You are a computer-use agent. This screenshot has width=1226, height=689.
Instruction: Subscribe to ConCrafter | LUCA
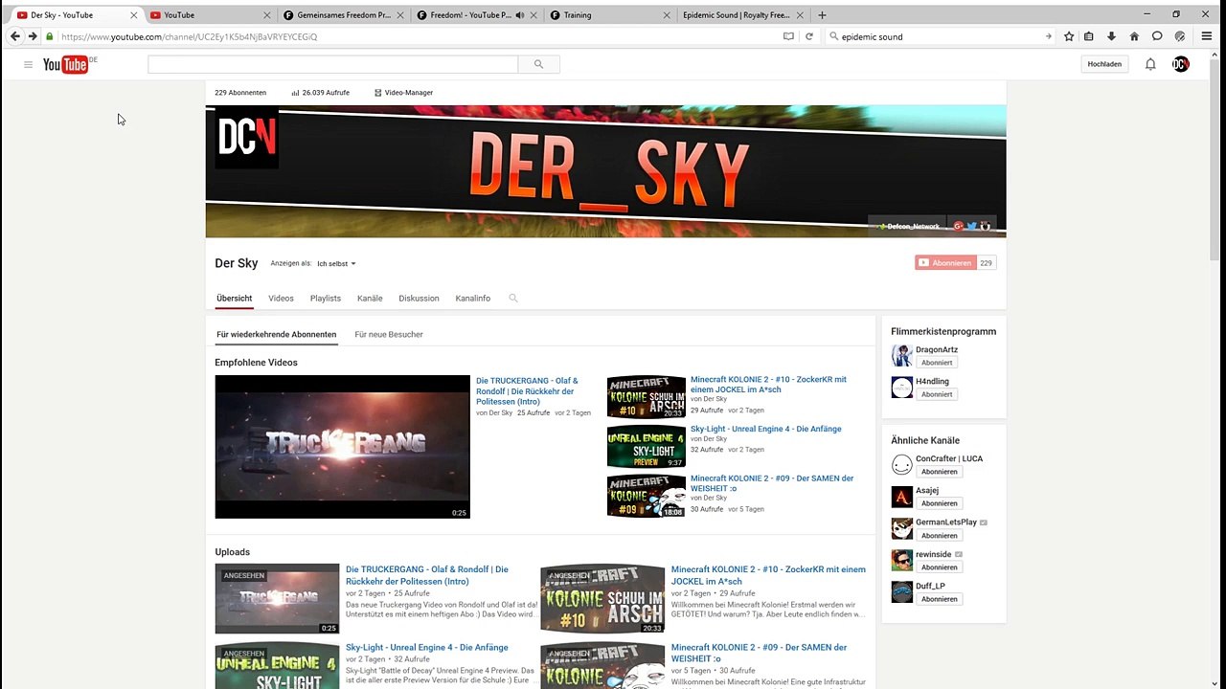click(940, 472)
